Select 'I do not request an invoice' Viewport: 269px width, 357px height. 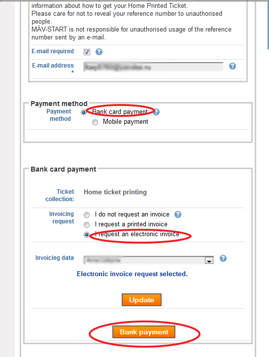click(87, 214)
